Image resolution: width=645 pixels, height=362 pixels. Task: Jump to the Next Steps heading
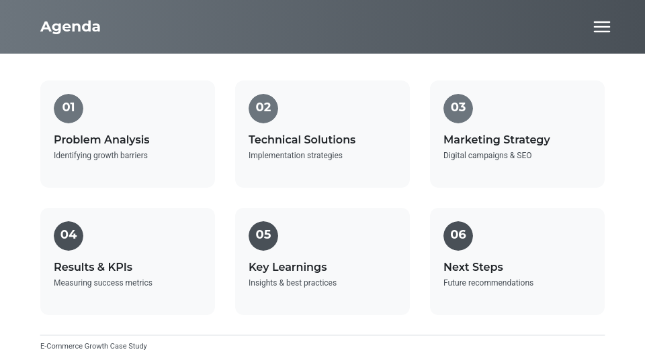click(x=473, y=267)
